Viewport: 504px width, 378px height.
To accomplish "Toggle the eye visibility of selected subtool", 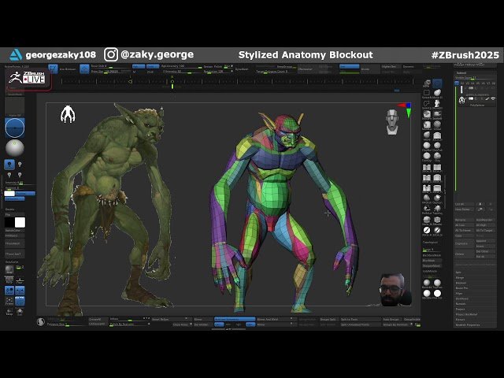I will pyautogui.click(x=493, y=98).
